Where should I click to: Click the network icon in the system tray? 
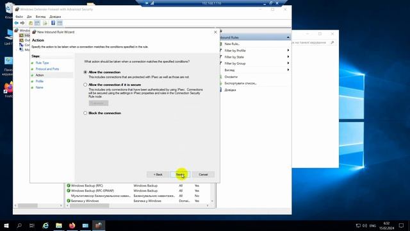click(358, 225)
